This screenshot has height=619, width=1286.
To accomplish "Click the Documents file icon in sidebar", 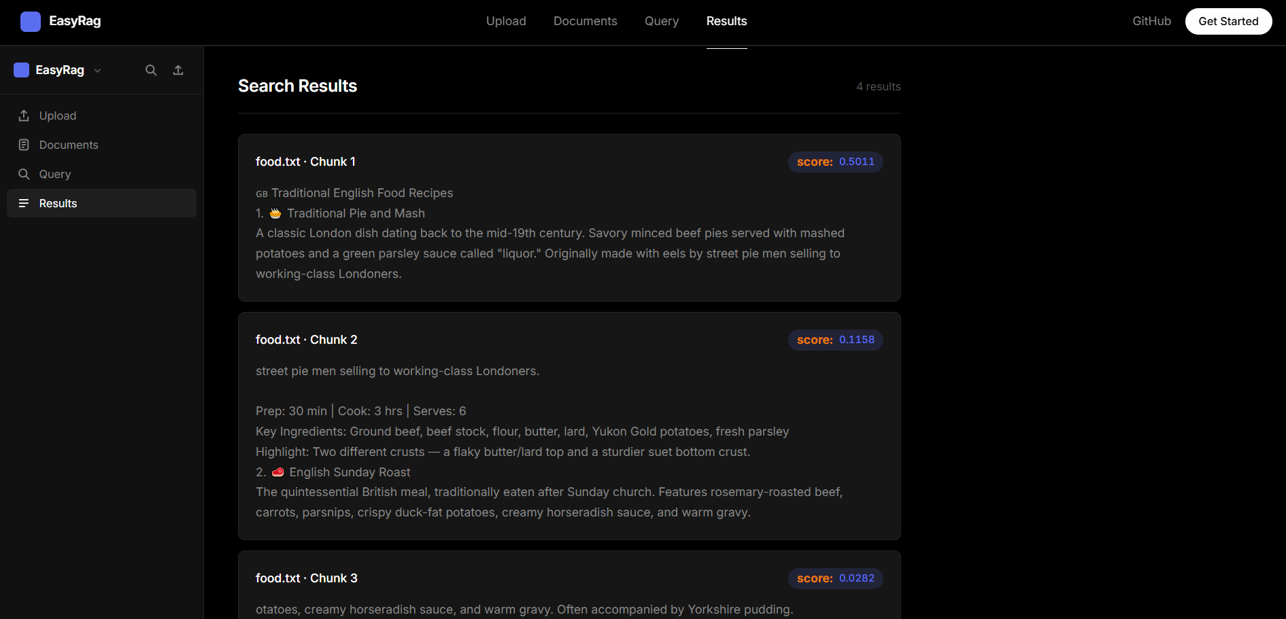I will point(24,145).
